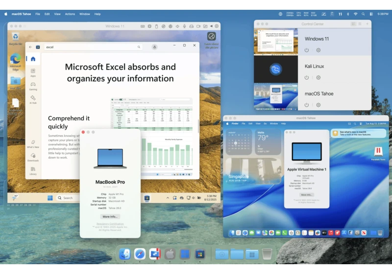The height and width of the screenshot is (274, 392).
Task: Open the Recycle Bin on Windows desktop
Action: tap(16, 39)
